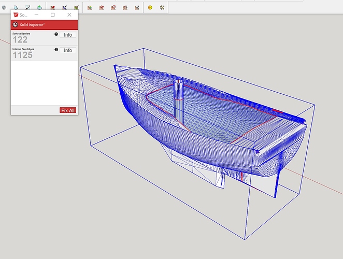Screen dimensions: 343x259
Task: Click the toolbar icon with the dark blue arrow
Action: coord(64,8)
